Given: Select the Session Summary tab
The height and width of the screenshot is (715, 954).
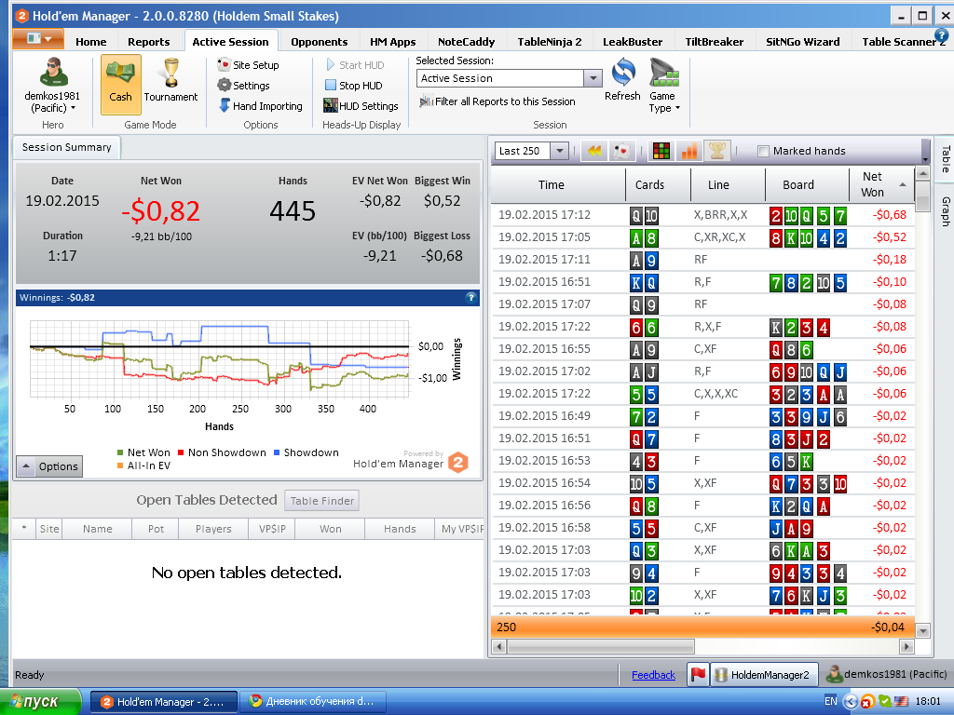Looking at the screenshot, I should pyautogui.click(x=67, y=147).
